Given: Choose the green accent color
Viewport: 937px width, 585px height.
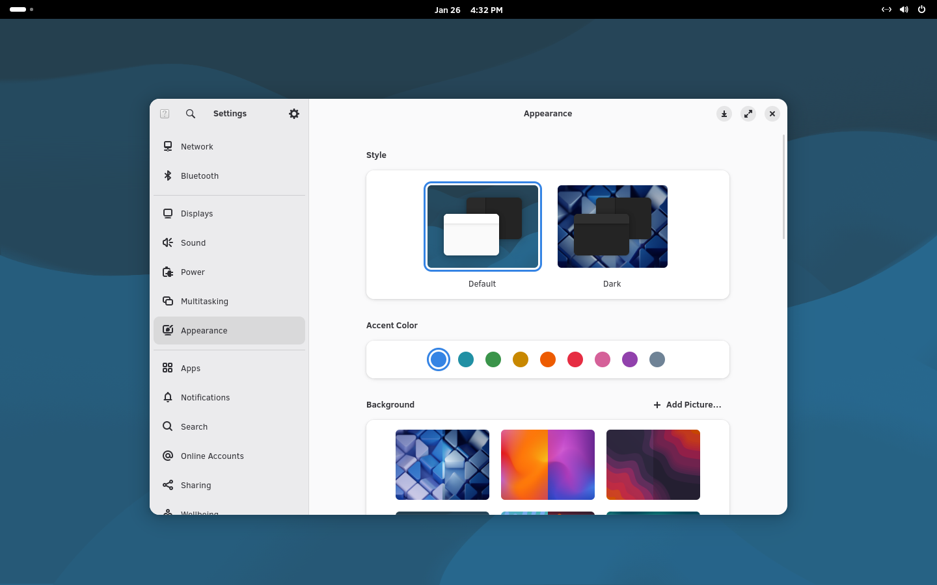Looking at the screenshot, I should pos(493,359).
